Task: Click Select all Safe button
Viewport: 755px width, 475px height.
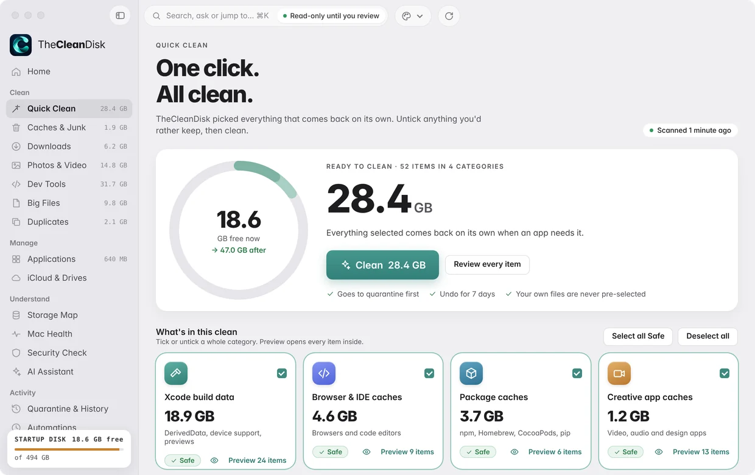Action: 638,336
